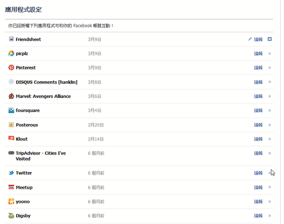Click the foursquare app icon
This screenshot has height=224, width=284.
11,110
